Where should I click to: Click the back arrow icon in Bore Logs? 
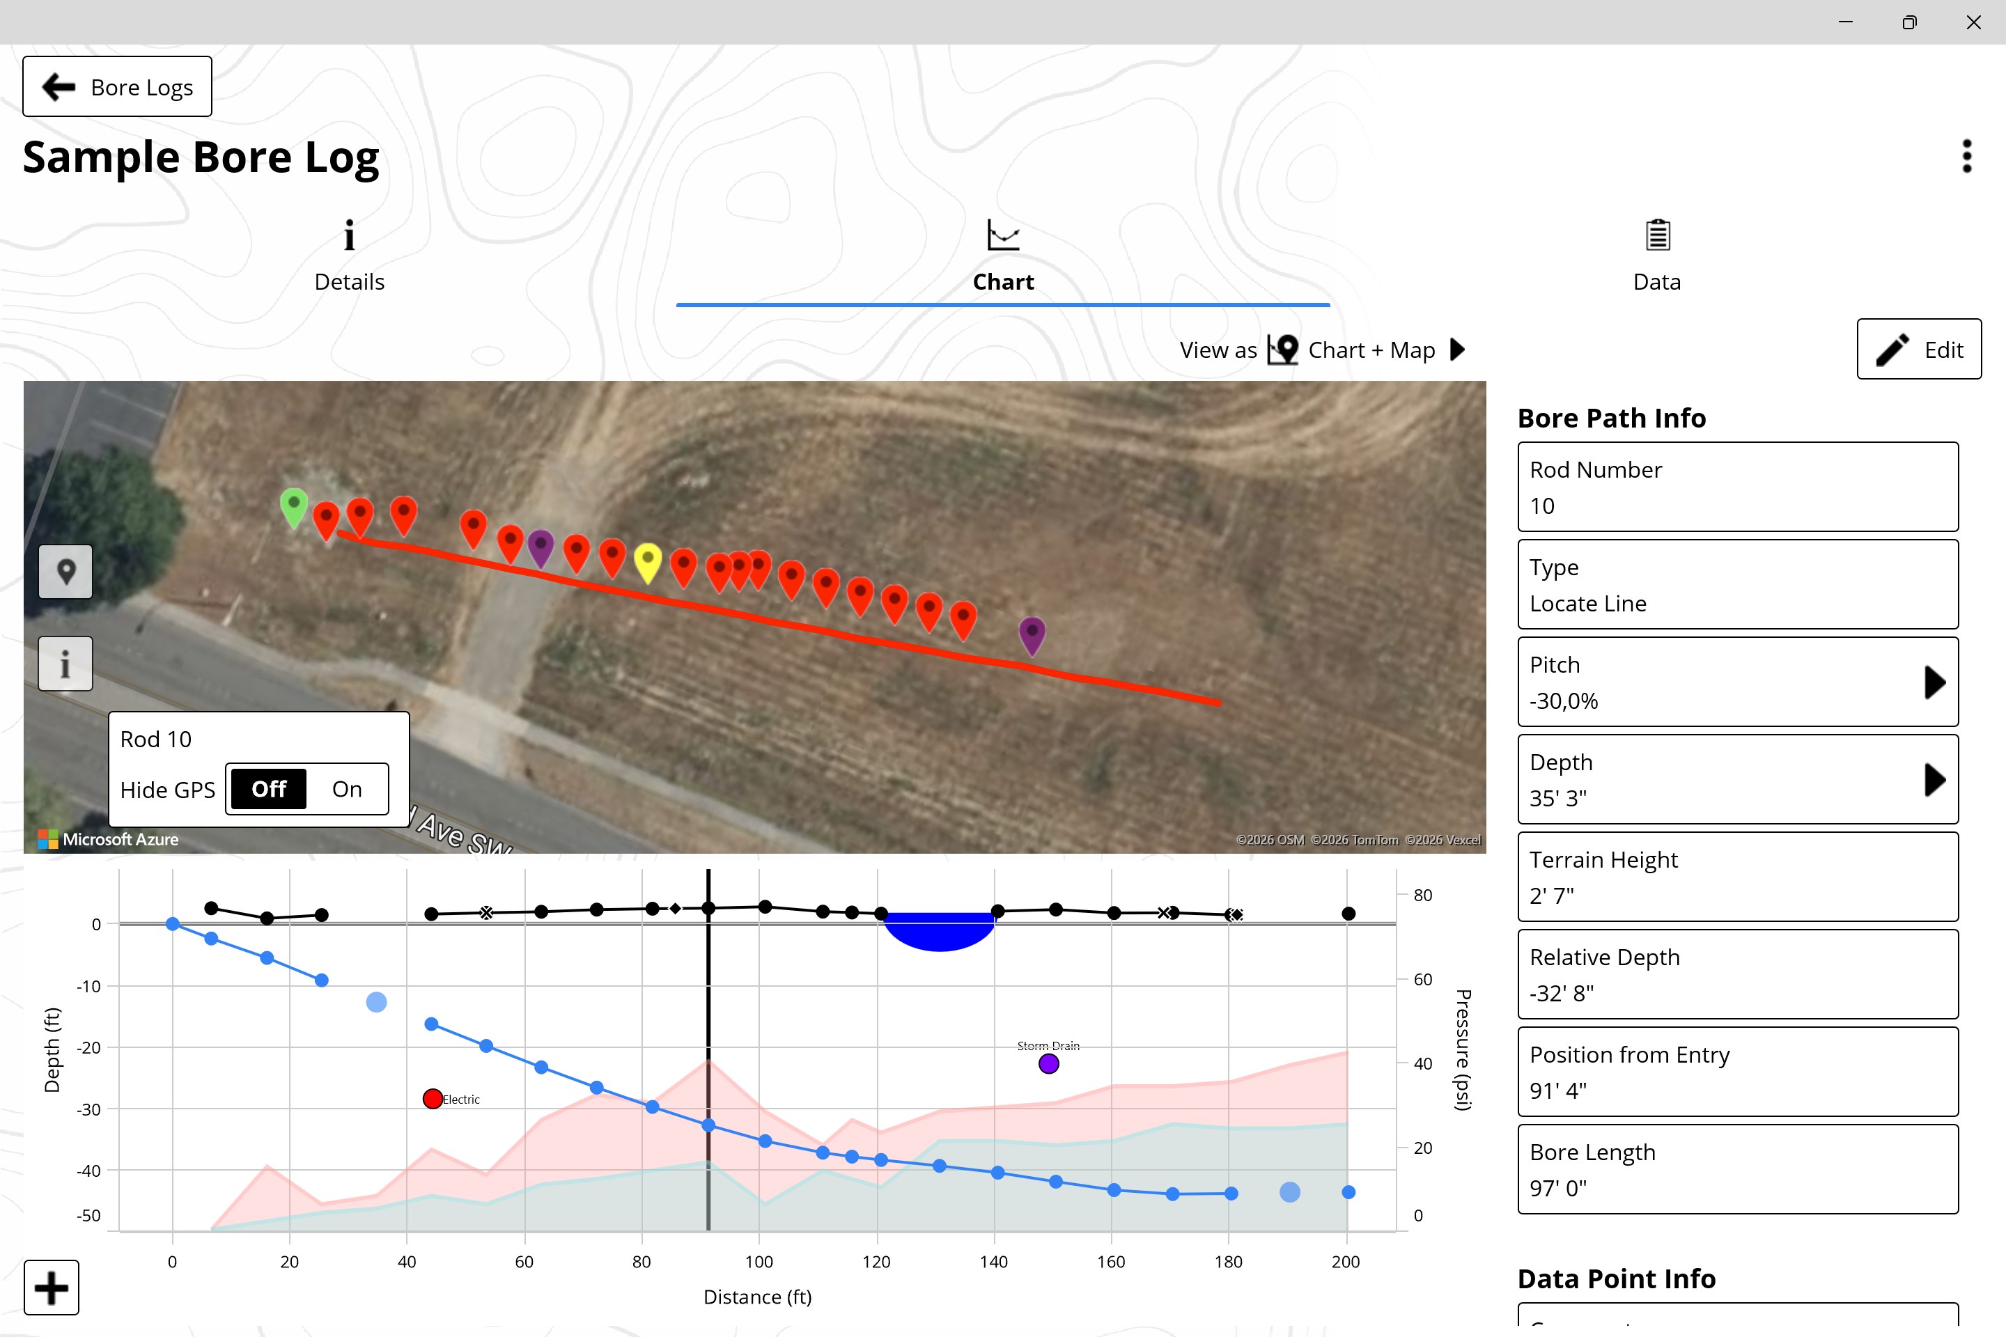[x=58, y=87]
